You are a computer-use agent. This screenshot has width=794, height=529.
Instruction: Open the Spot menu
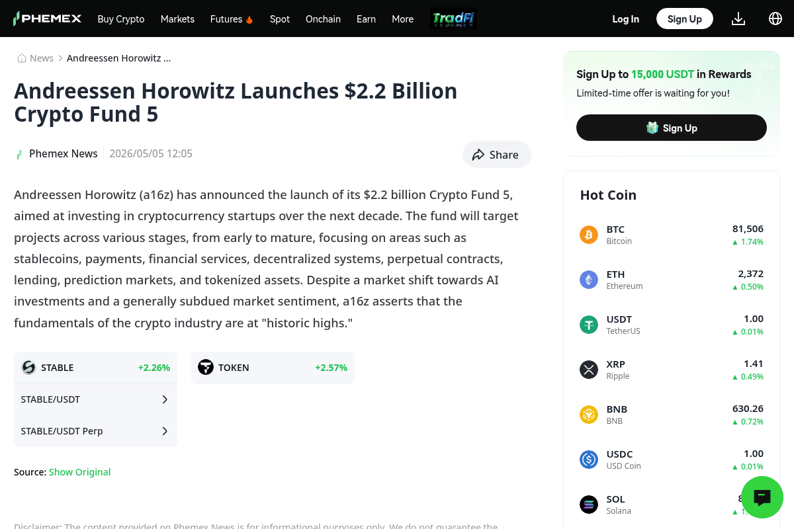[x=280, y=19]
